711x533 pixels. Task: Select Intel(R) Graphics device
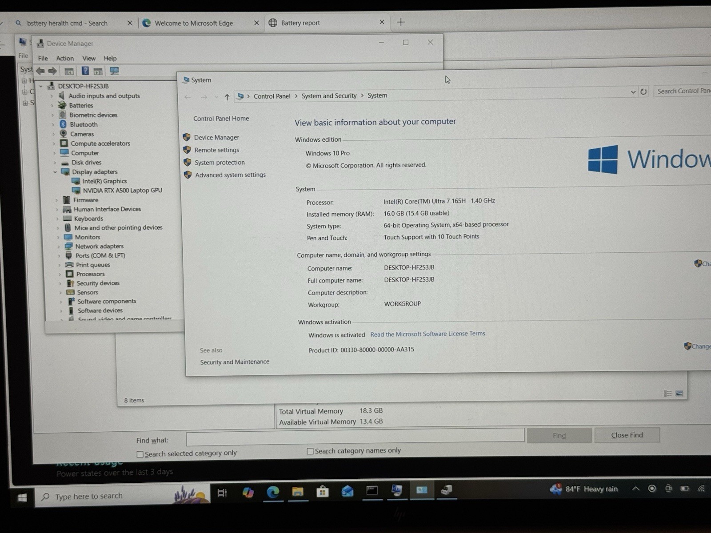pos(104,181)
